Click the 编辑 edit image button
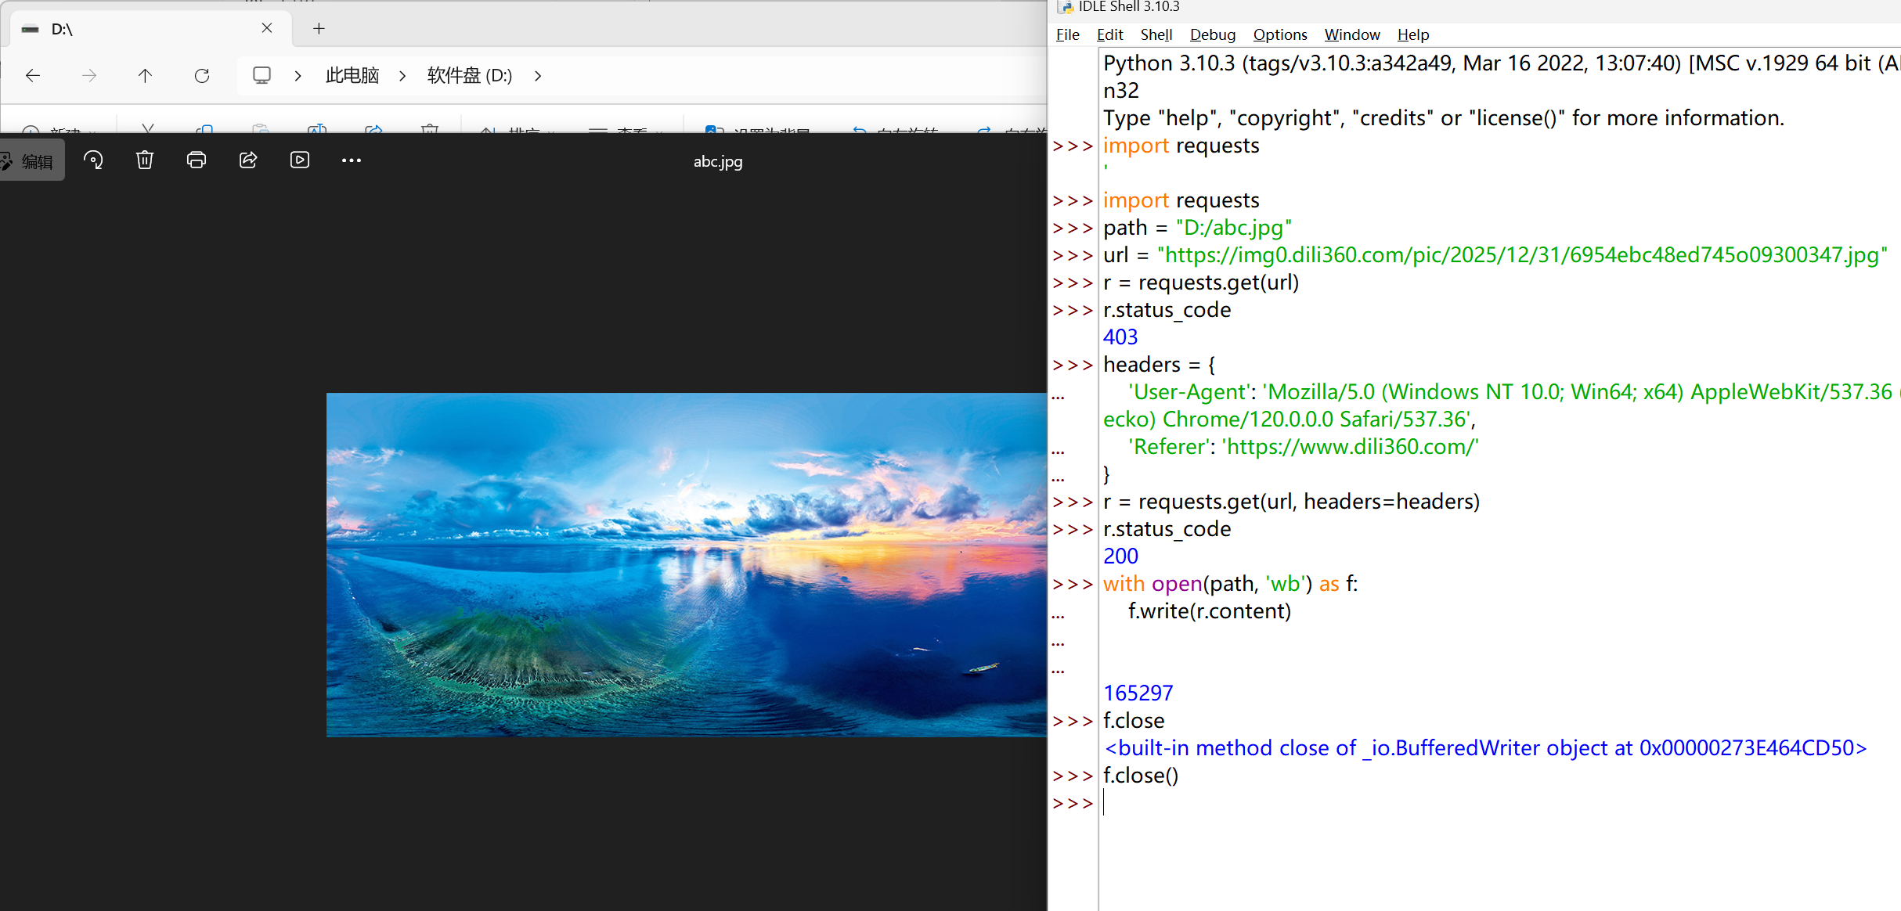The width and height of the screenshot is (1901, 911). [x=31, y=161]
